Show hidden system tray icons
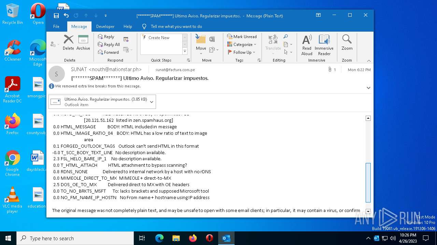This screenshot has height=245, width=437. [368, 238]
